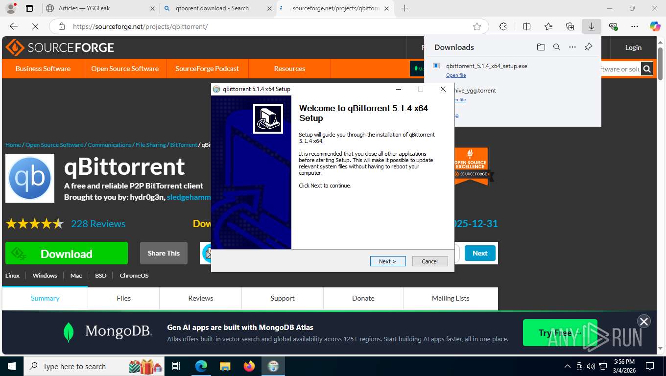666x376 pixels.
Task: Open Favorites list icon
Action: (x=548, y=26)
